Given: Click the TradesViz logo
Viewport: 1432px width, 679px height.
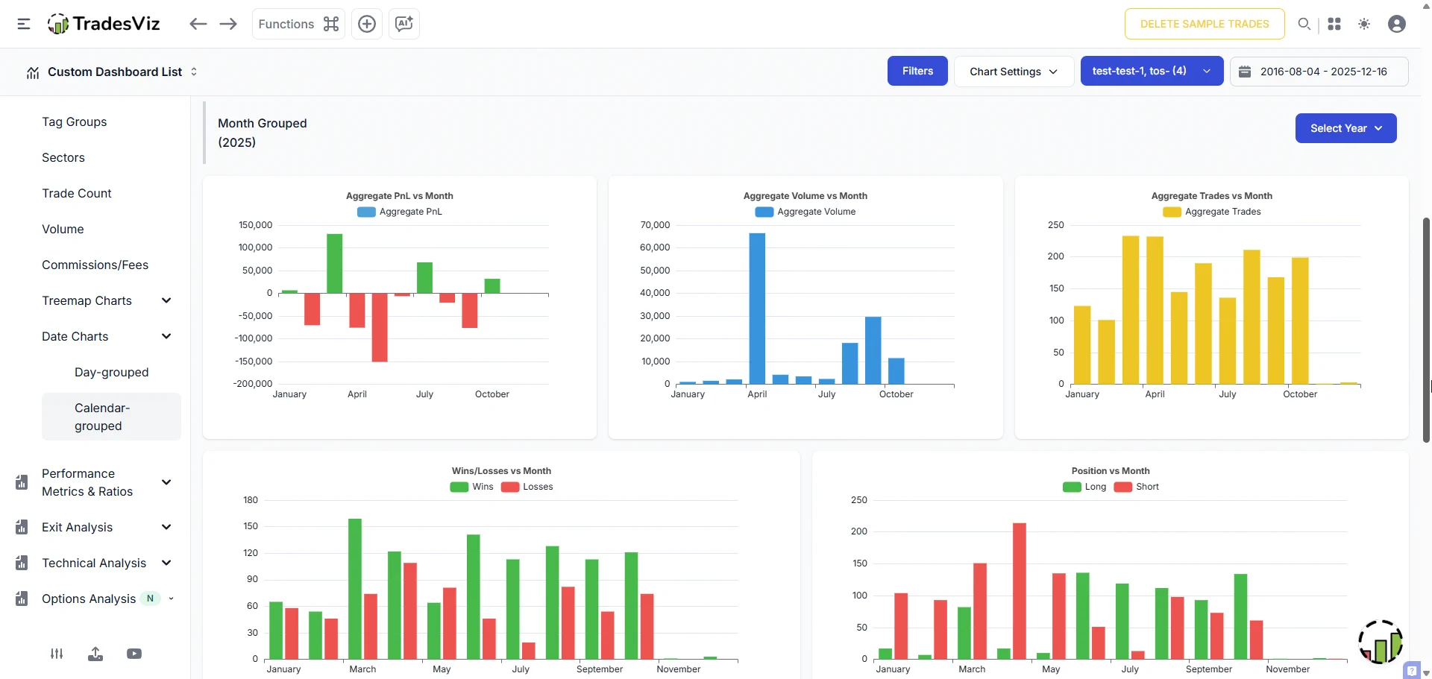Looking at the screenshot, I should (104, 24).
